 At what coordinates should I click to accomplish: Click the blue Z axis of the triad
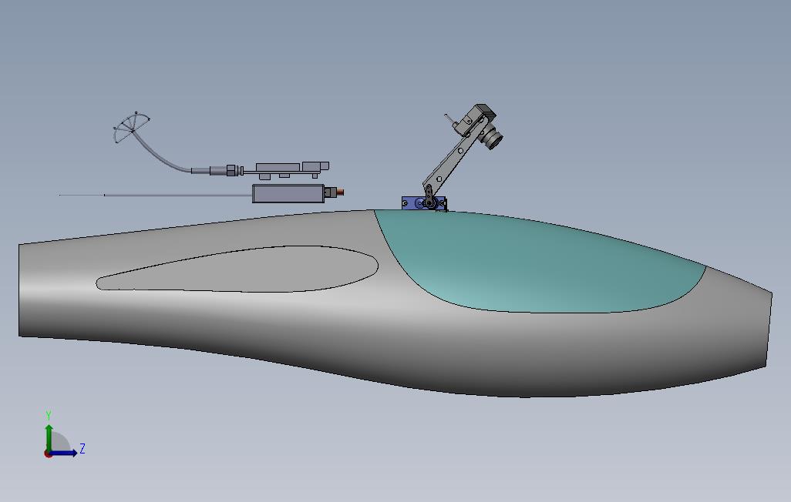click(x=64, y=453)
